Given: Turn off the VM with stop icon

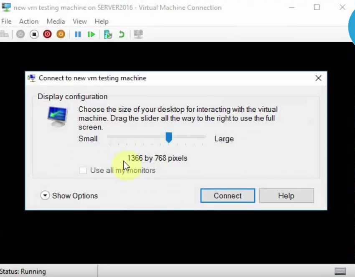Looking at the screenshot, I should (x=34, y=34).
